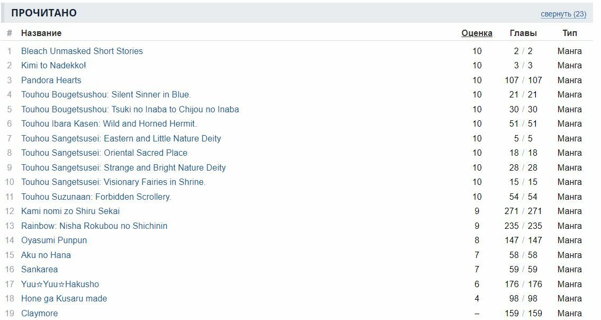Screen dimensions: 601x320
Task: Open Touhou Suzunaan: Forbidden Scrollery
Action: pos(96,197)
